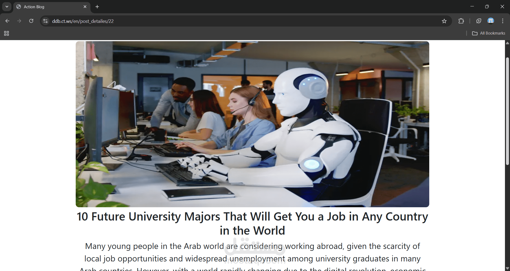Image resolution: width=510 pixels, height=271 pixels.
Task: Click the robot office article image
Action: [252, 124]
